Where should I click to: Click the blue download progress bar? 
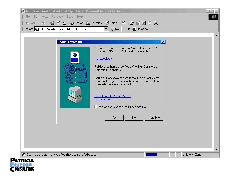click(x=152, y=155)
